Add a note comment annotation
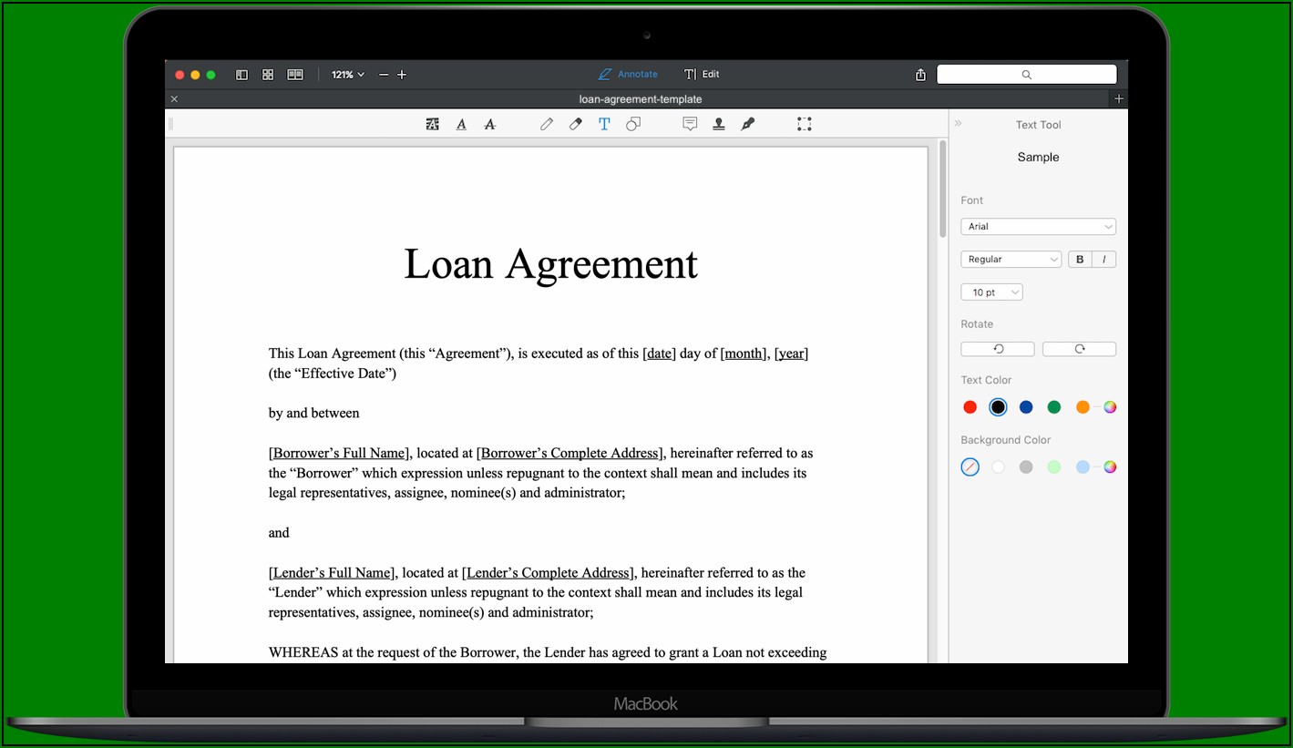 click(690, 124)
